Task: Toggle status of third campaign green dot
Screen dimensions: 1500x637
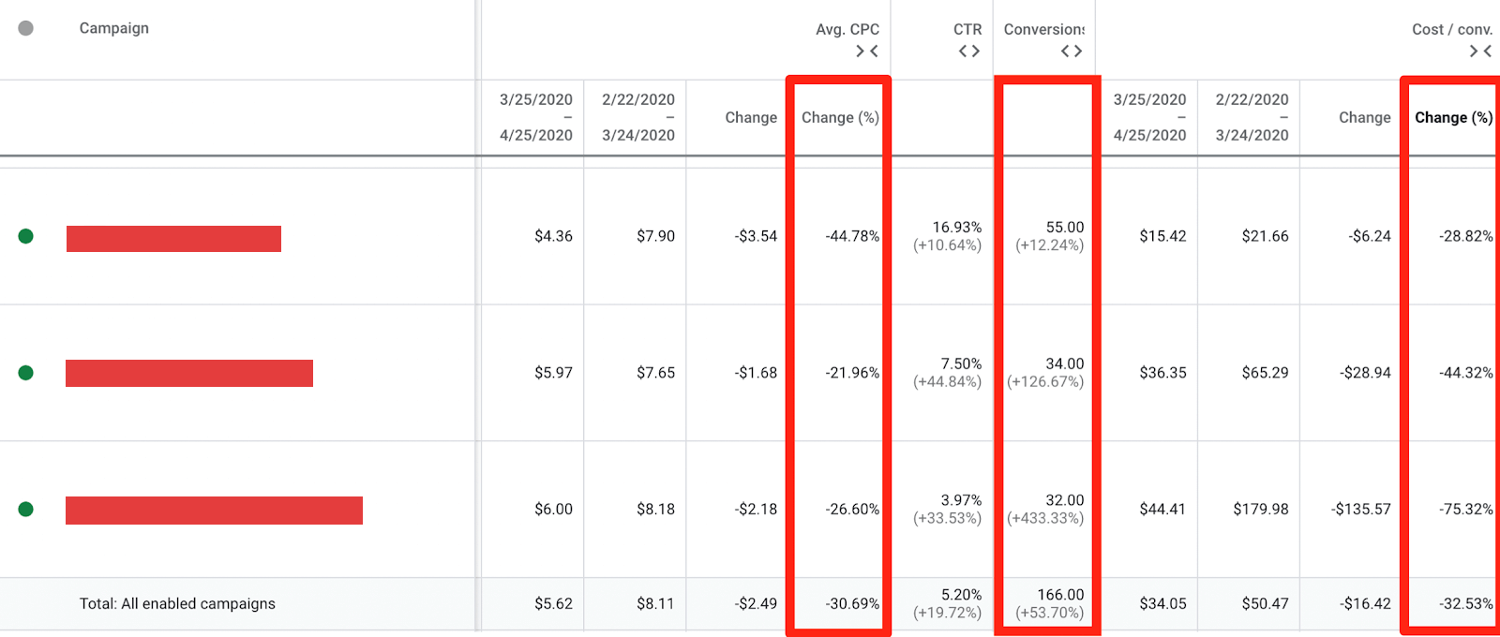Action: 26,510
